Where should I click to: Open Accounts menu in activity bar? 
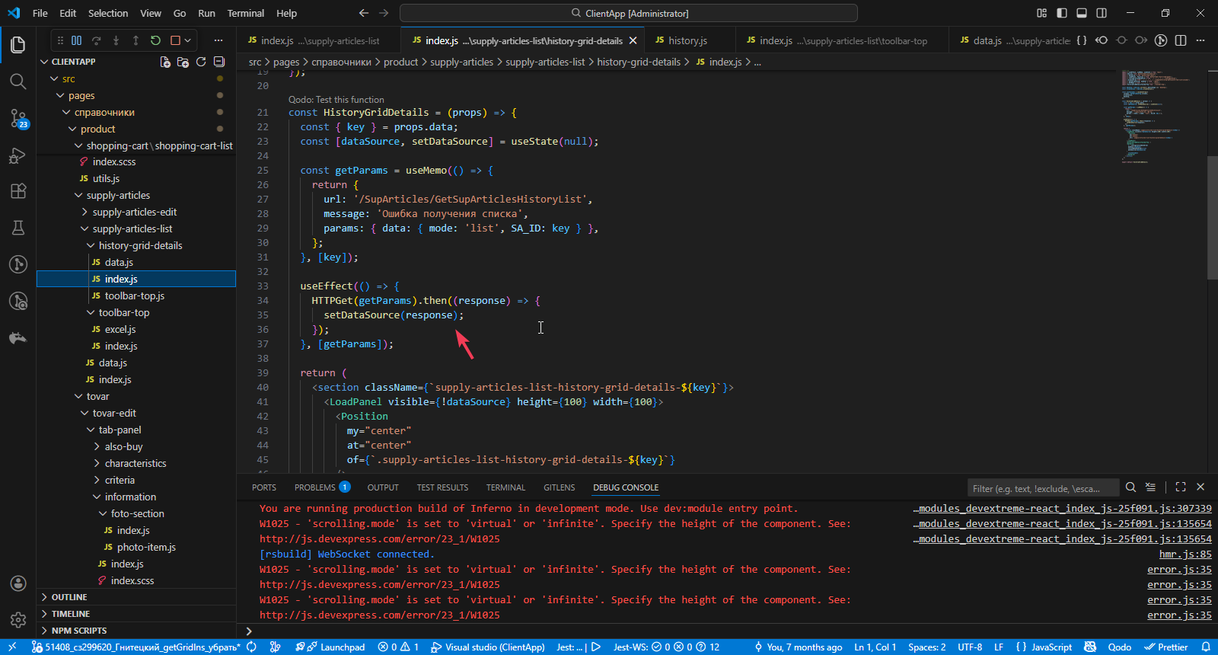point(18,583)
